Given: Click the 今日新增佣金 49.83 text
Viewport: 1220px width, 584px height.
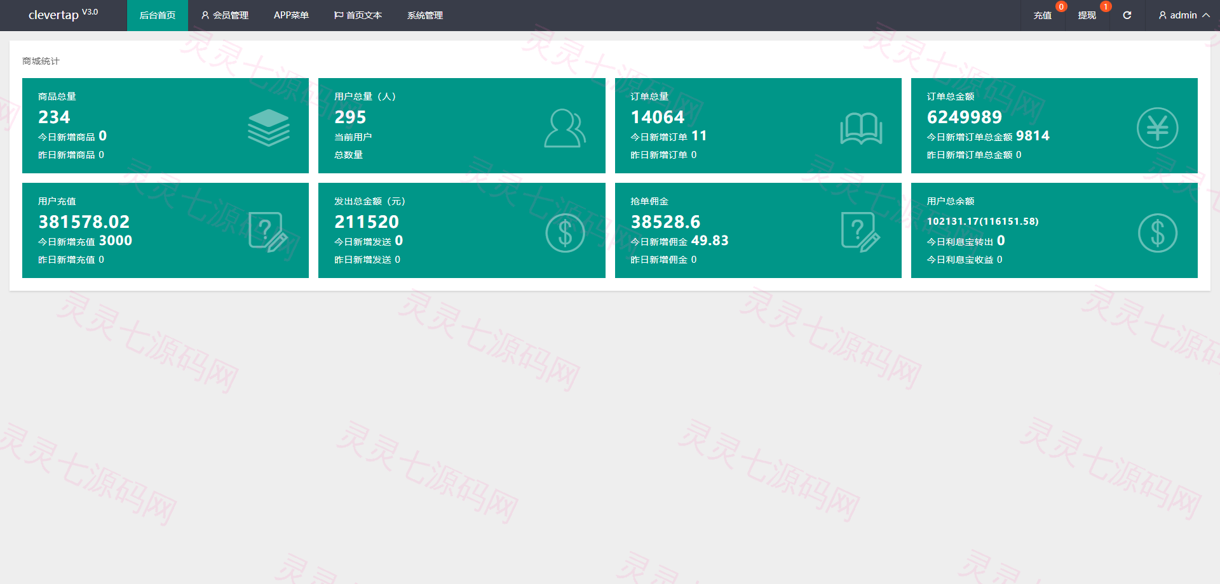Looking at the screenshot, I should click(x=679, y=241).
